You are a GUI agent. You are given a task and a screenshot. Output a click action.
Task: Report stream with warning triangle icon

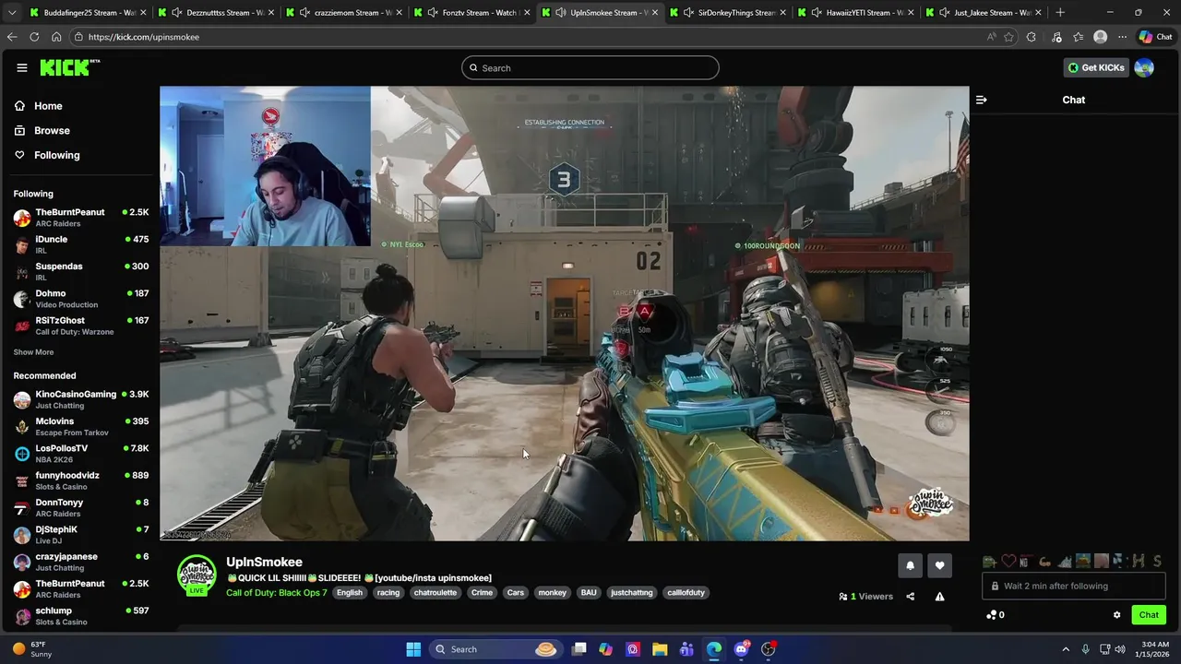(939, 597)
